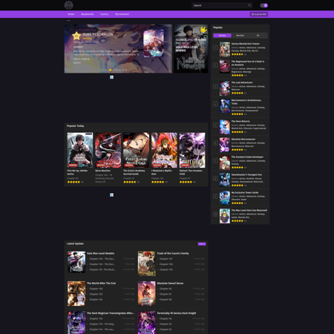This screenshot has height=334, width=334.
Task: Click rank 10 badge in Popular list
Action: pos(215,215)
